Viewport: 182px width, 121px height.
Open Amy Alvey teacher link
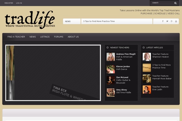tap(122, 90)
